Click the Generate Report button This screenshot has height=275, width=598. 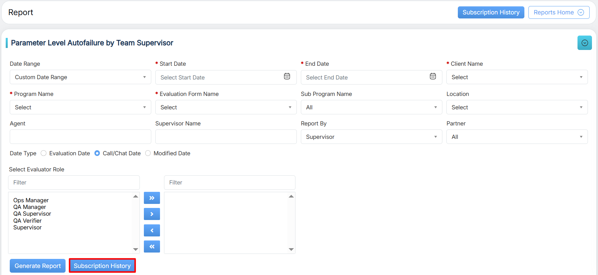pyautogui.click(x=38, y=266)
